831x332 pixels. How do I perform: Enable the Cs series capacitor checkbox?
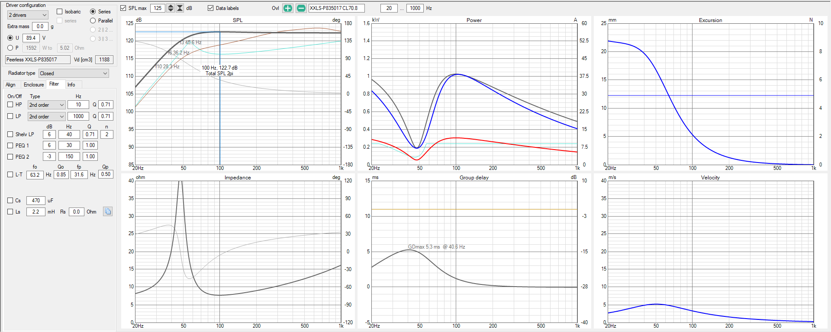[10, 201]
